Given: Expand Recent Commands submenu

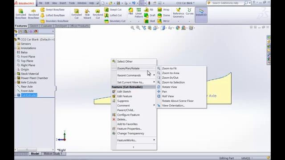Looking at the screenshot, I should click(134, 75).
